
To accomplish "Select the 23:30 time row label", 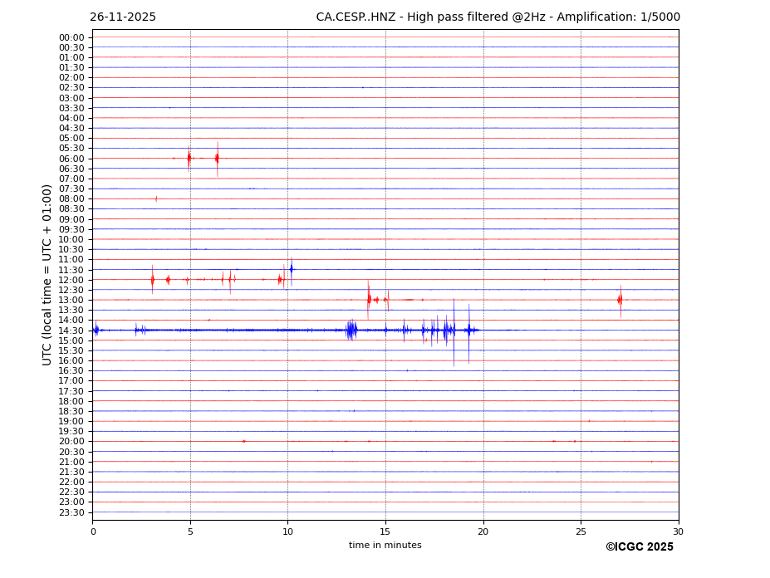I will 71,512.
